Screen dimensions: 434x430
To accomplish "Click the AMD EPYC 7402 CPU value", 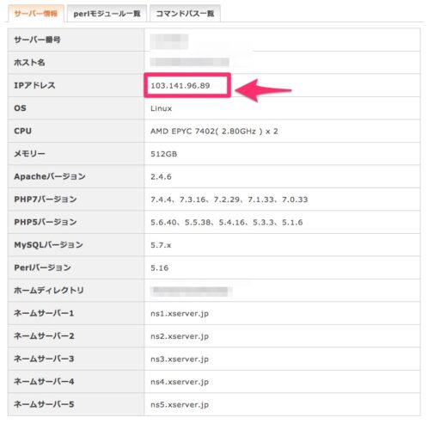I will 214,131.
